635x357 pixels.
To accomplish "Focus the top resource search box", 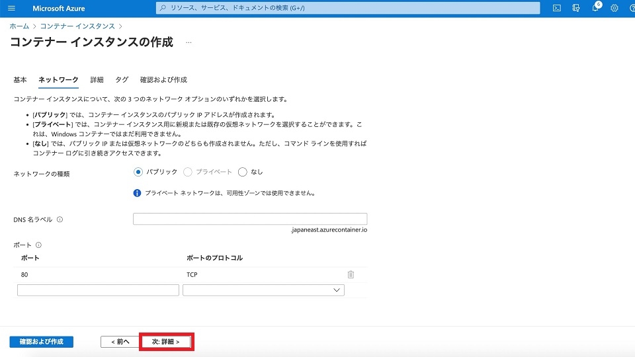I will pos(348,8).
